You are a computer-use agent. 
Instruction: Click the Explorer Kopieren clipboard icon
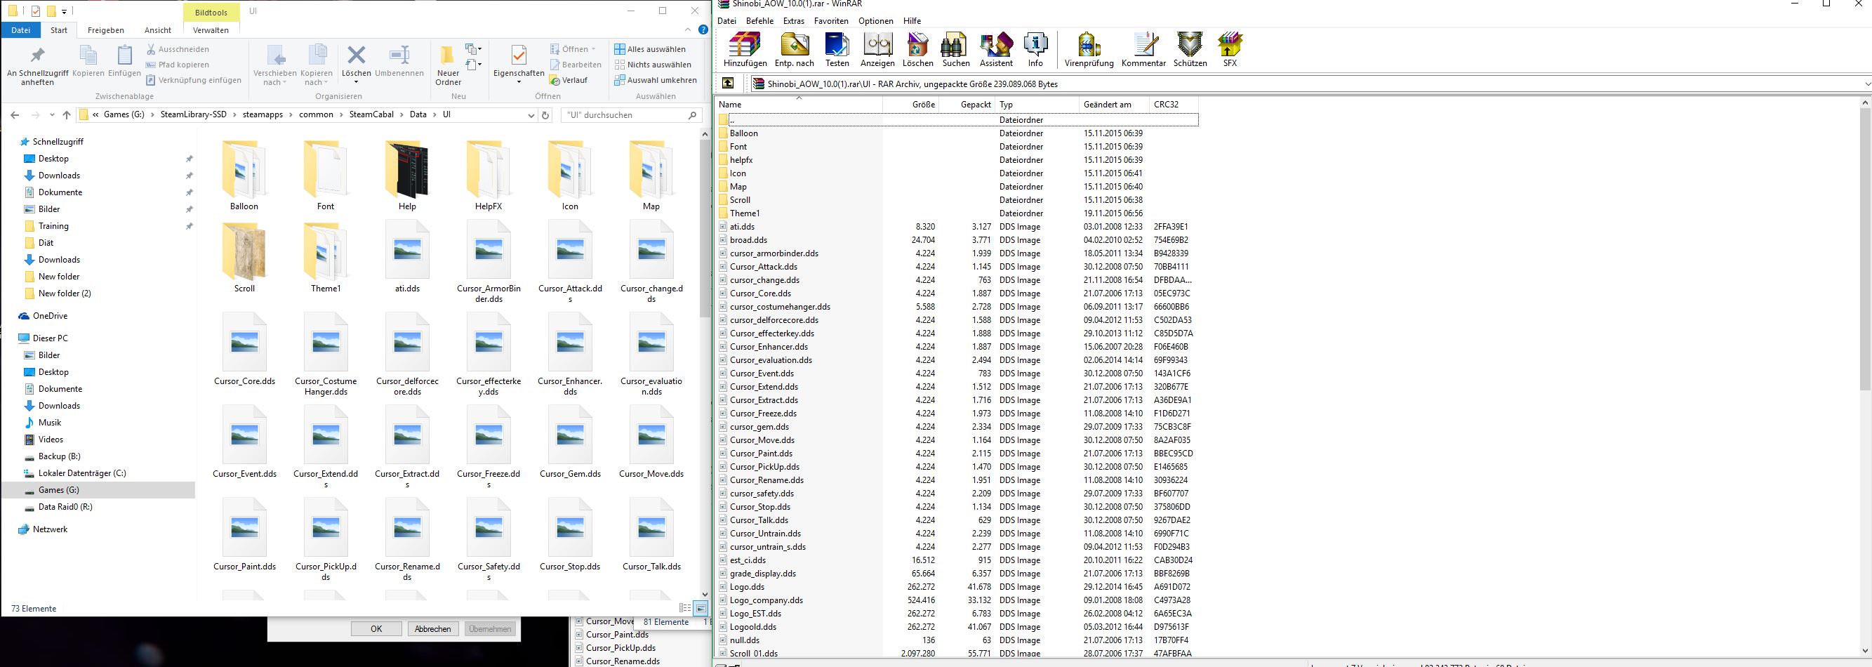pos(88,61)
